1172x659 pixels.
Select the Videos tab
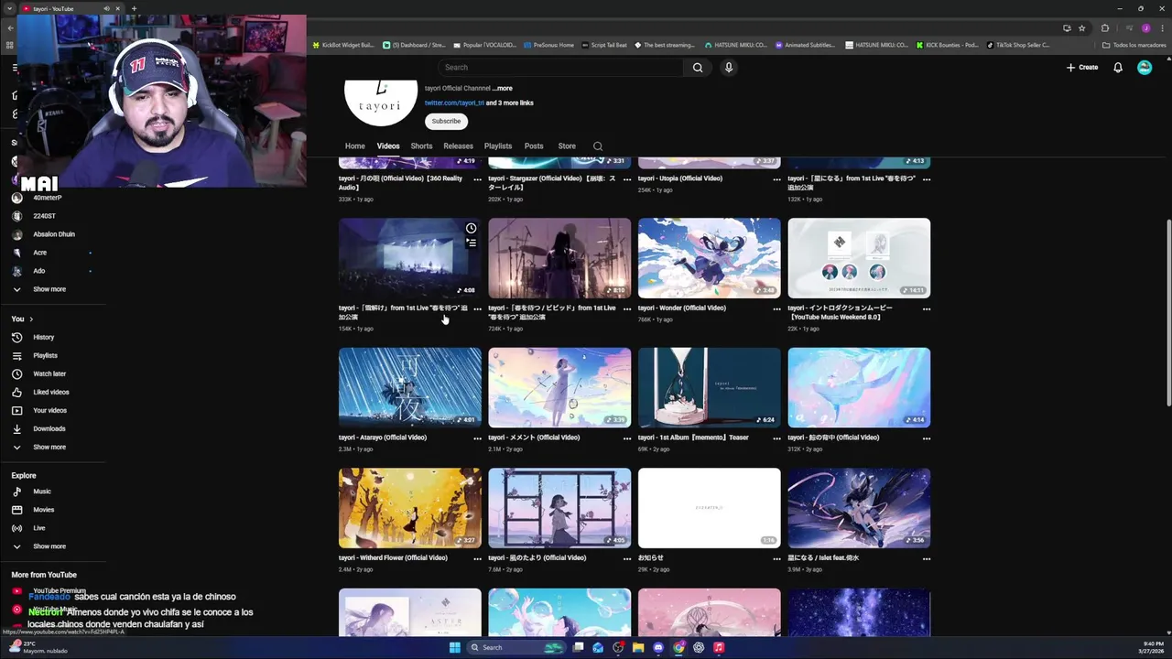(x=388, y=146)
